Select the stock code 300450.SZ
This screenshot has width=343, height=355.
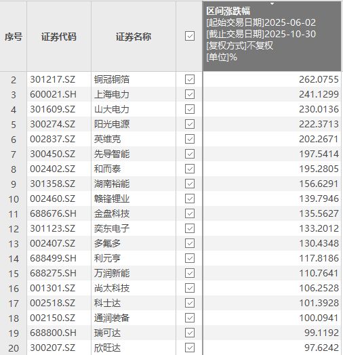point(53,154)
